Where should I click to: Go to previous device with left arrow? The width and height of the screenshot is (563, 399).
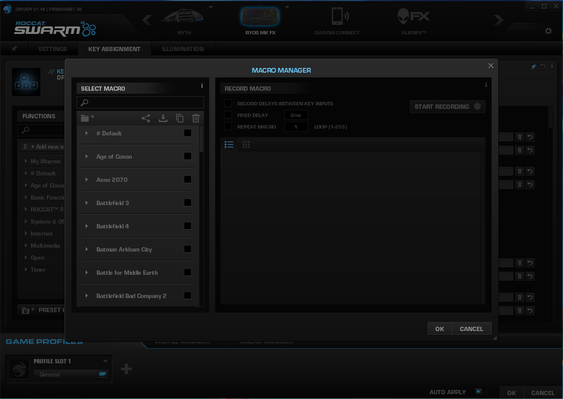pos(147,20)
